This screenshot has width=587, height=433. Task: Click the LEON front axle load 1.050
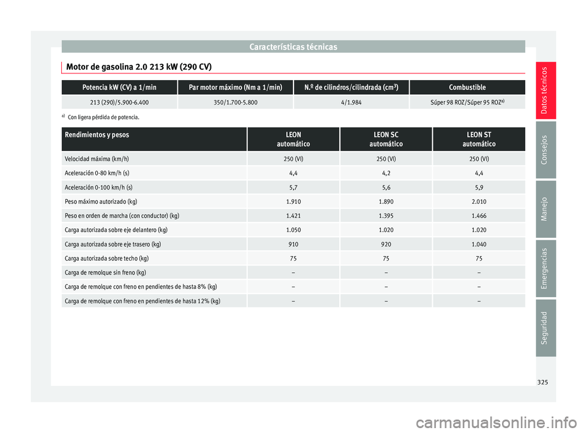[293, 230]
